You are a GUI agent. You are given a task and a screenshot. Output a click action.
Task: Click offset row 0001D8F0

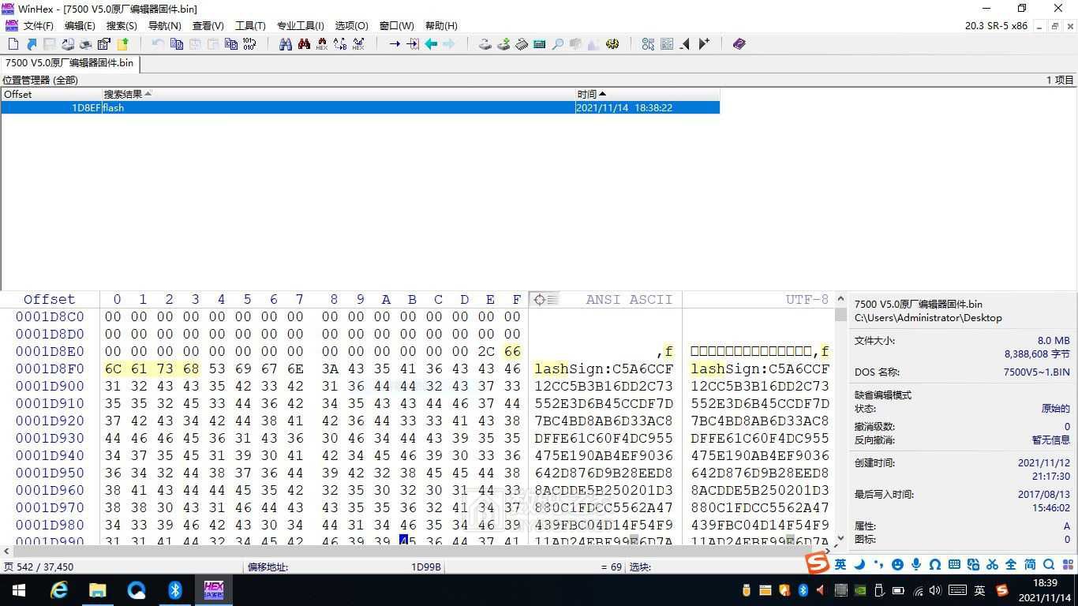pos(50,369)
